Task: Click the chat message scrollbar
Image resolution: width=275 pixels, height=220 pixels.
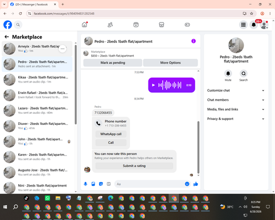Action: click(198, 147)
